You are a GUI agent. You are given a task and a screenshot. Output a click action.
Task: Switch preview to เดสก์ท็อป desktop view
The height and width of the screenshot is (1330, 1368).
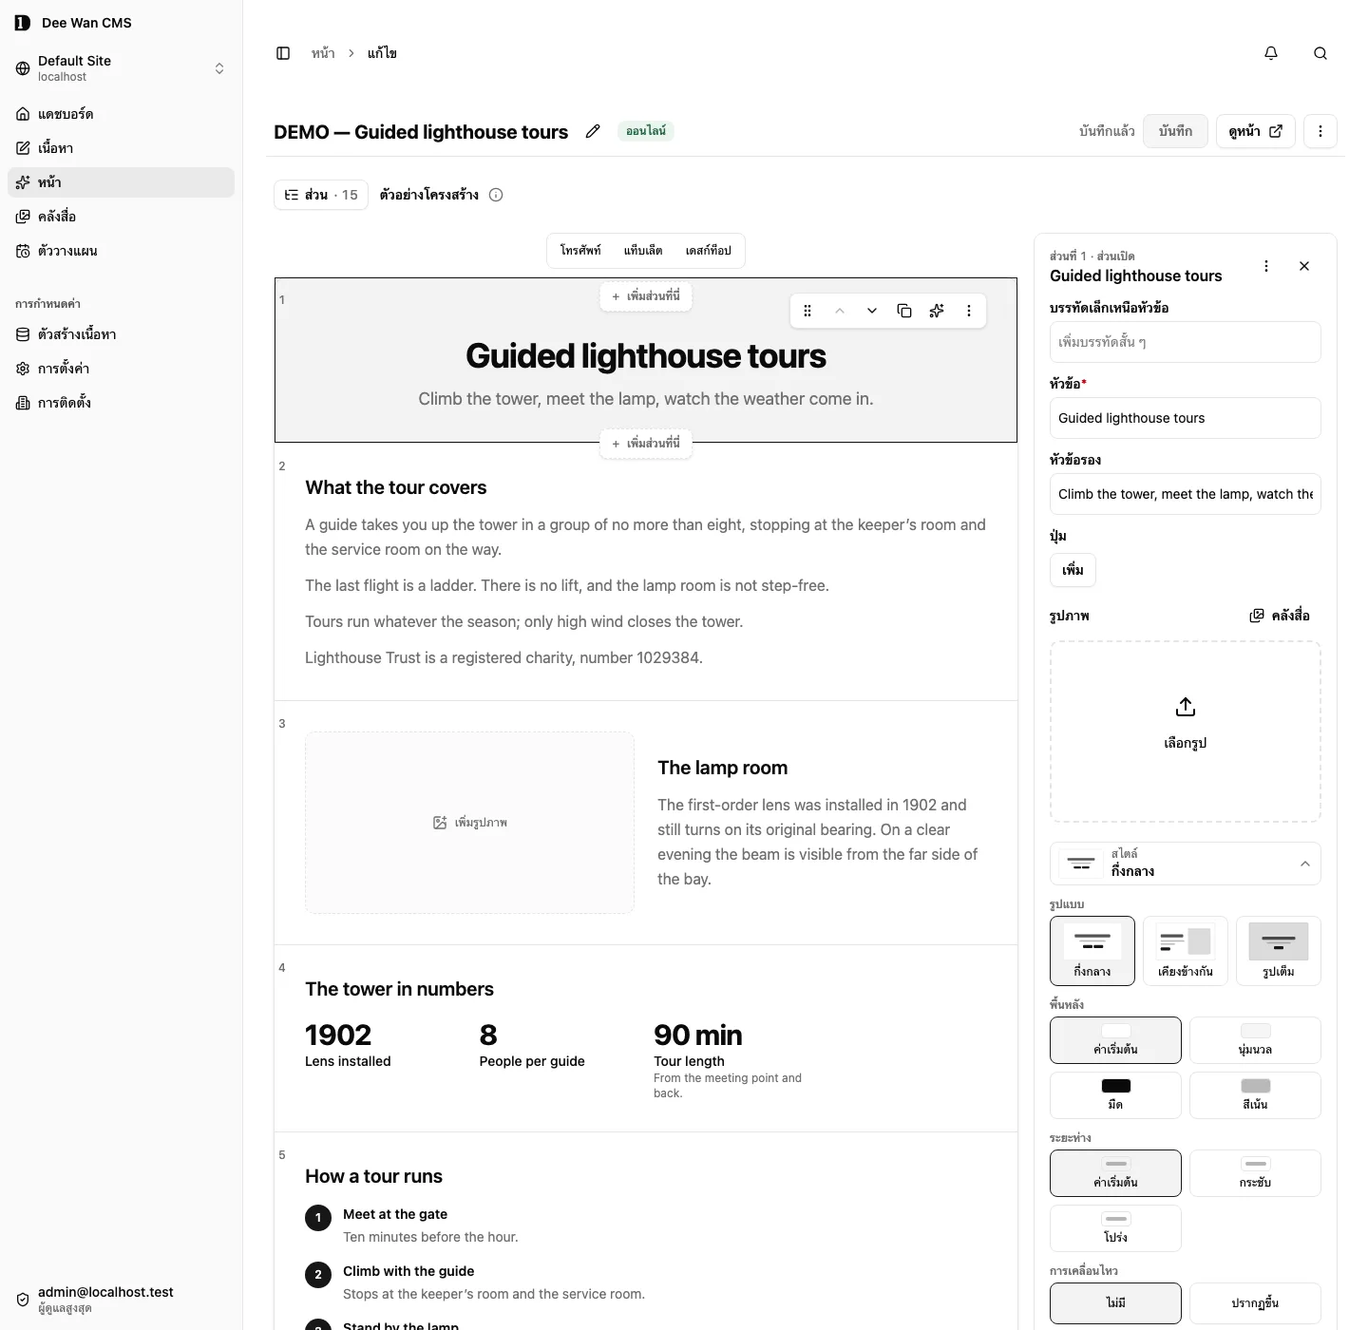tap(708, 251)
